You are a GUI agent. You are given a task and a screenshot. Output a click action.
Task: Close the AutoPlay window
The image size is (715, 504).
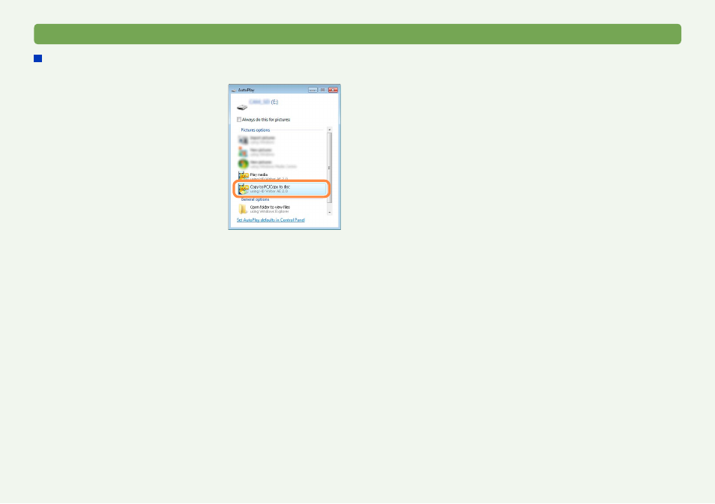(x=333, y=90)
